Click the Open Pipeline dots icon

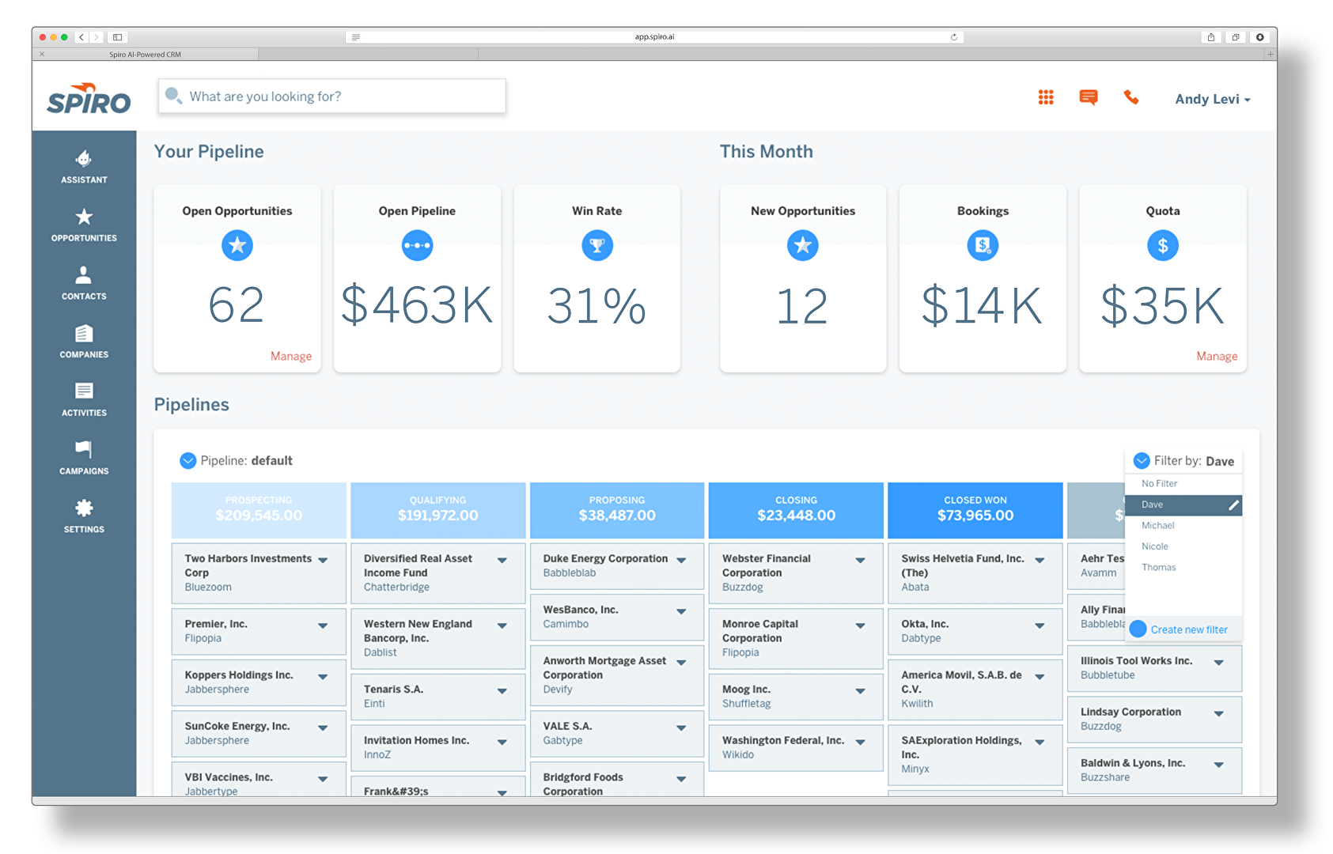417,245
